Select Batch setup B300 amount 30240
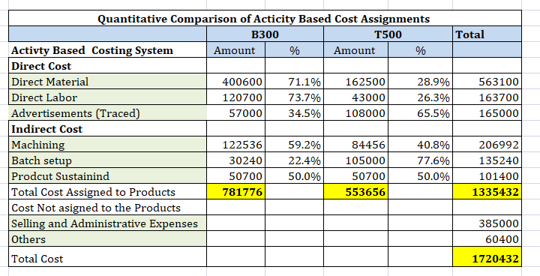This screenshot has height=276, width=540. [236, 160]
